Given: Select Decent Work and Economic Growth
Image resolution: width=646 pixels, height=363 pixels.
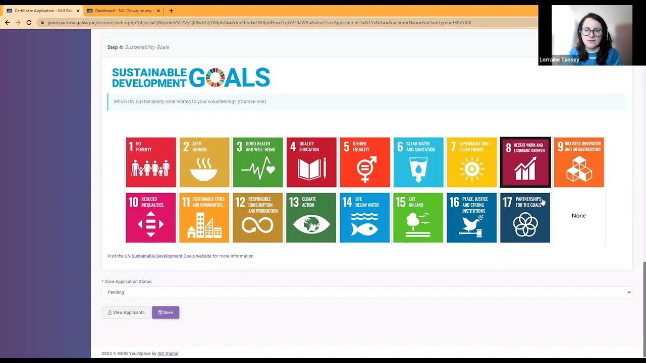Looking at the screenshot, I should (x=525, y=162).
